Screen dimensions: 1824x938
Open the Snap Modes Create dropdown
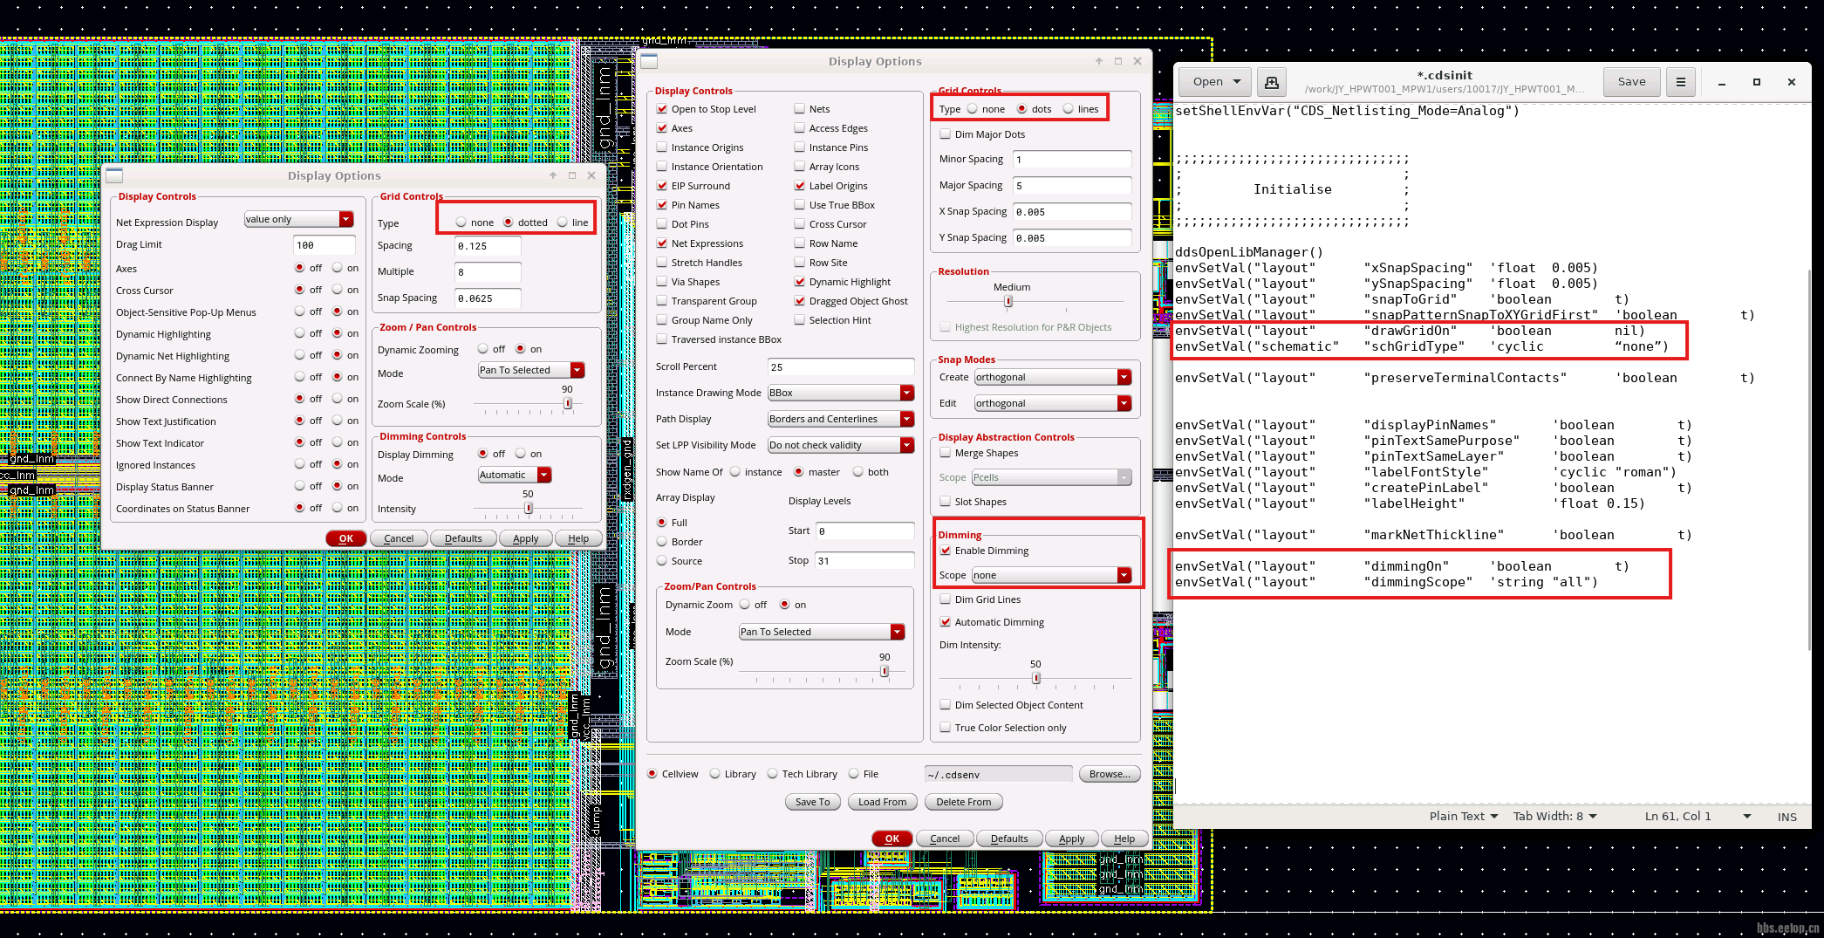1053,378
